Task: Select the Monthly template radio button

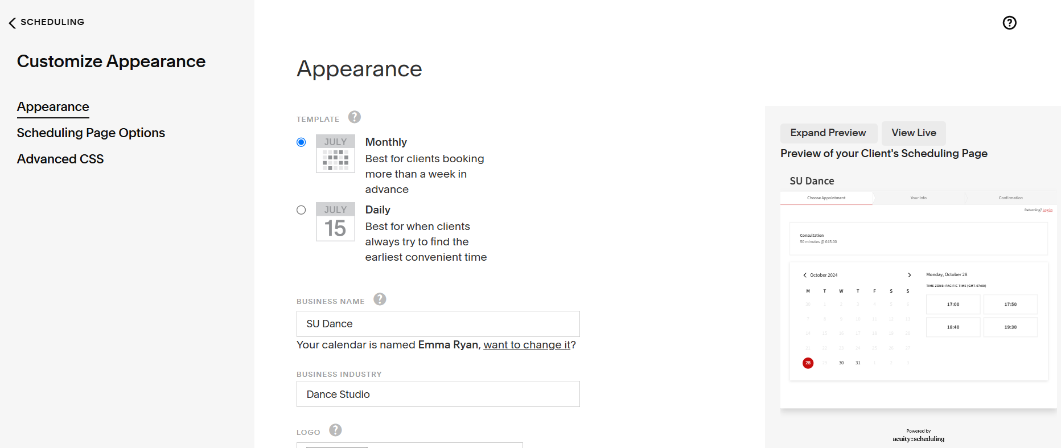Action: pyautogui.click(x=301, y=142)
